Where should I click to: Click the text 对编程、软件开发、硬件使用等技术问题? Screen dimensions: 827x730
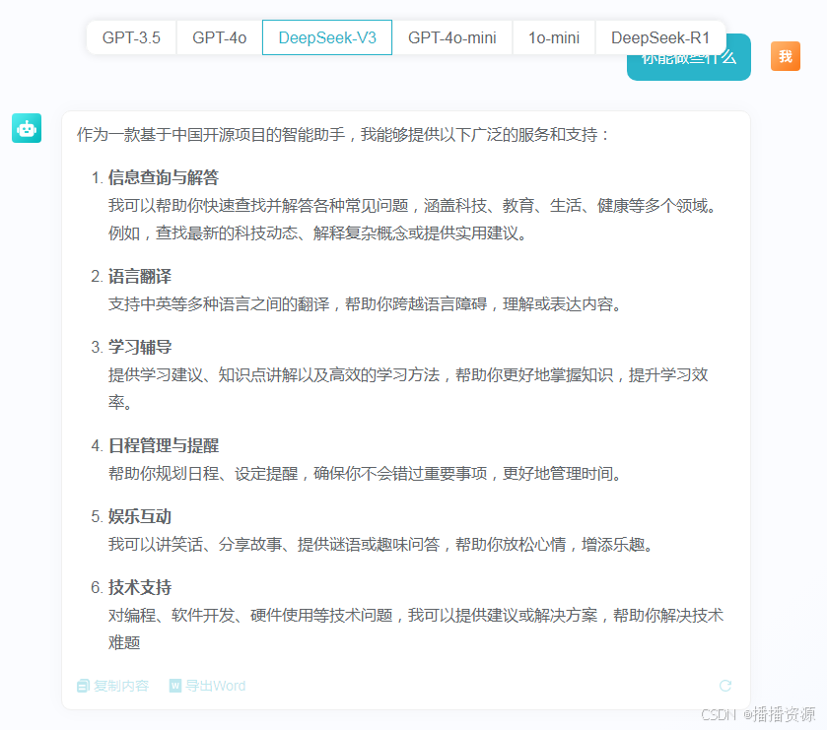(x=250, y=615)
